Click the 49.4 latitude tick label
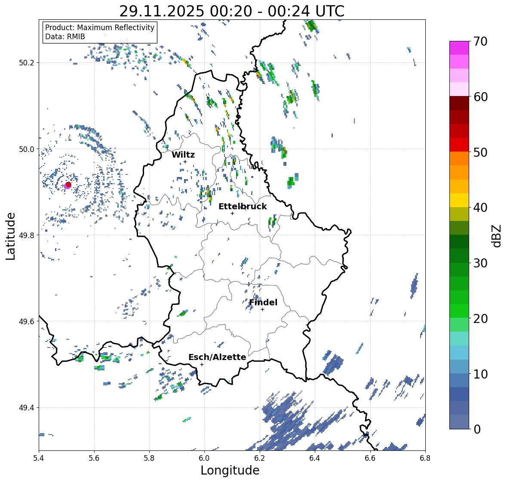This screenshot has width=507, height=481. [27, 408]
